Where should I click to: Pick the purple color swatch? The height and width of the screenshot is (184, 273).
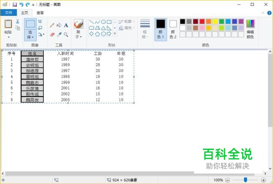pos(241,21)
